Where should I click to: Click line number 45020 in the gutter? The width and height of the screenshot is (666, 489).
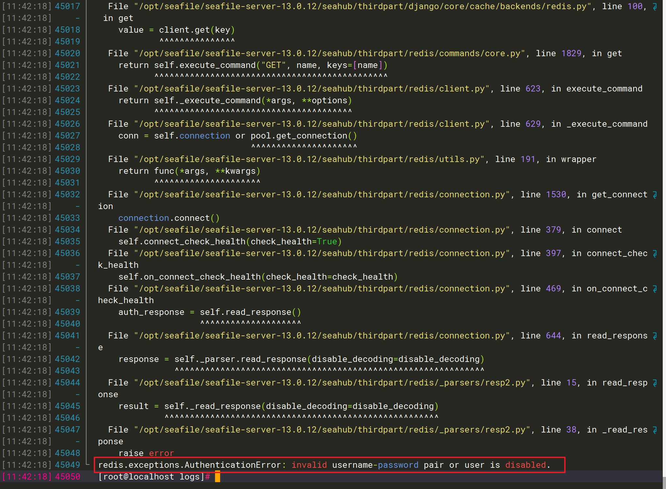pyautogui.click(x=67, y=53)
